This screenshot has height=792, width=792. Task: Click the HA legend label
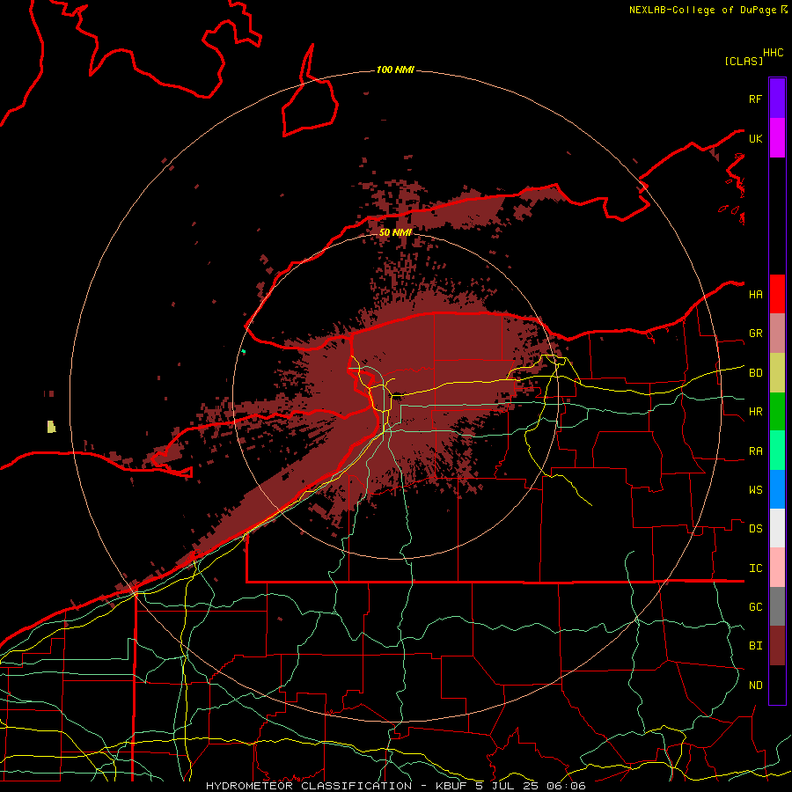coord(756,294)
